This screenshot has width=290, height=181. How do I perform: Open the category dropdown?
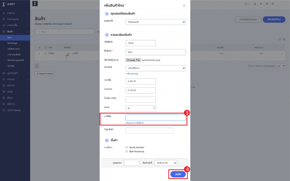pos(156,68)
